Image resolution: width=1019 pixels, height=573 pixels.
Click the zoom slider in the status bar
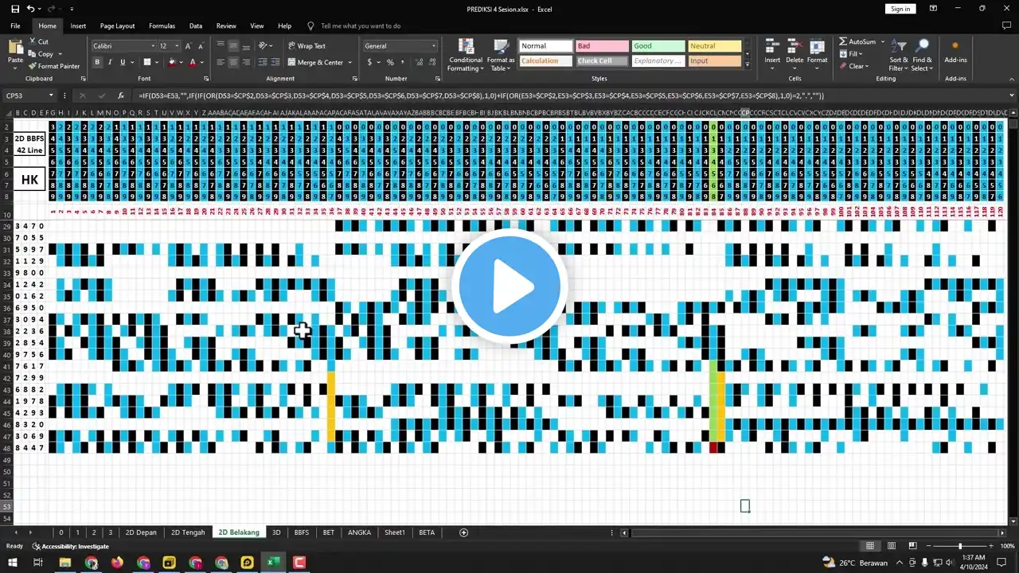click(x=960, y=546)
